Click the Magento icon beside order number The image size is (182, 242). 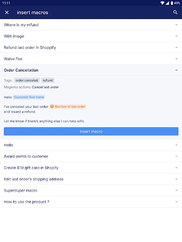point(52,106)
